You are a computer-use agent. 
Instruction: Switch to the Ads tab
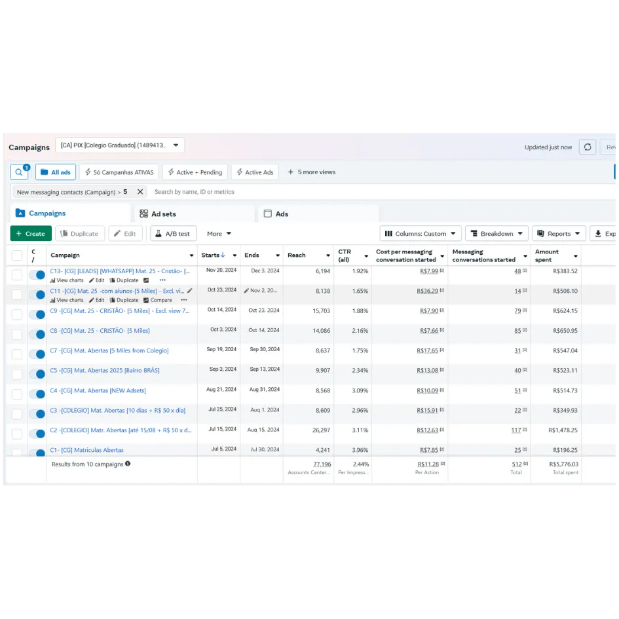click(x=318, y=214)
